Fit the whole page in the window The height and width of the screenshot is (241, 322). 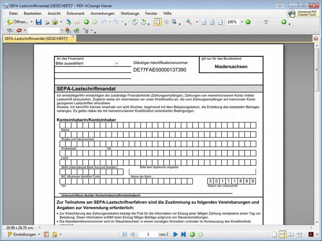(212, 22)
